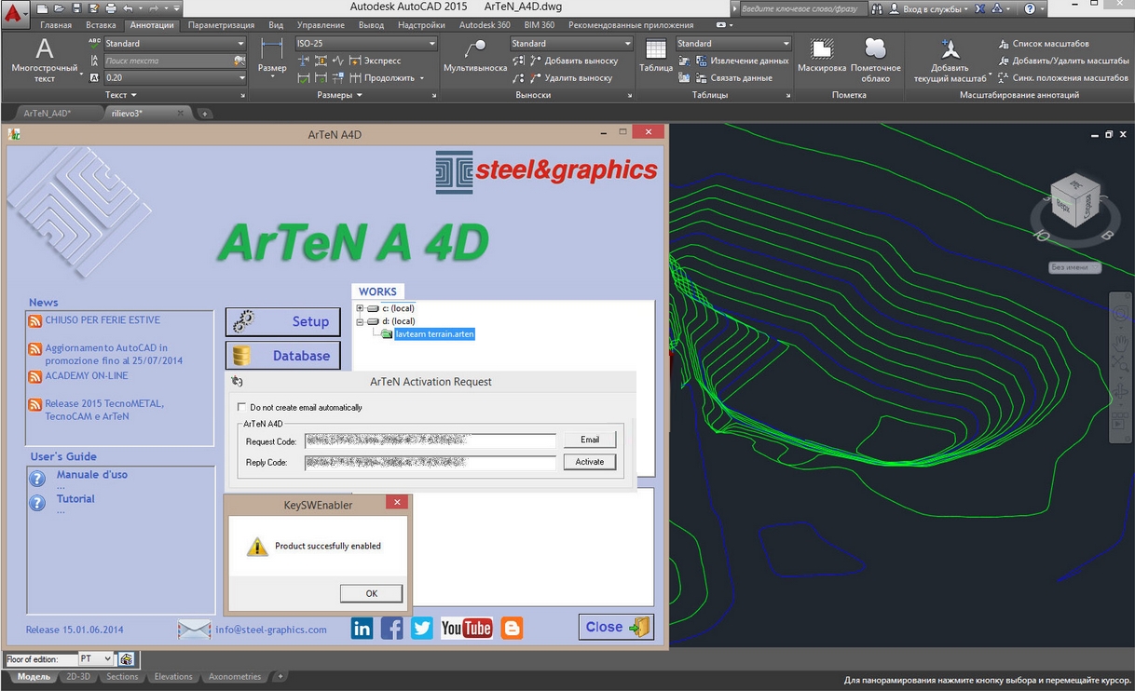
Task: Collapse the d: (local) tree node
Action: click(361, 321)
